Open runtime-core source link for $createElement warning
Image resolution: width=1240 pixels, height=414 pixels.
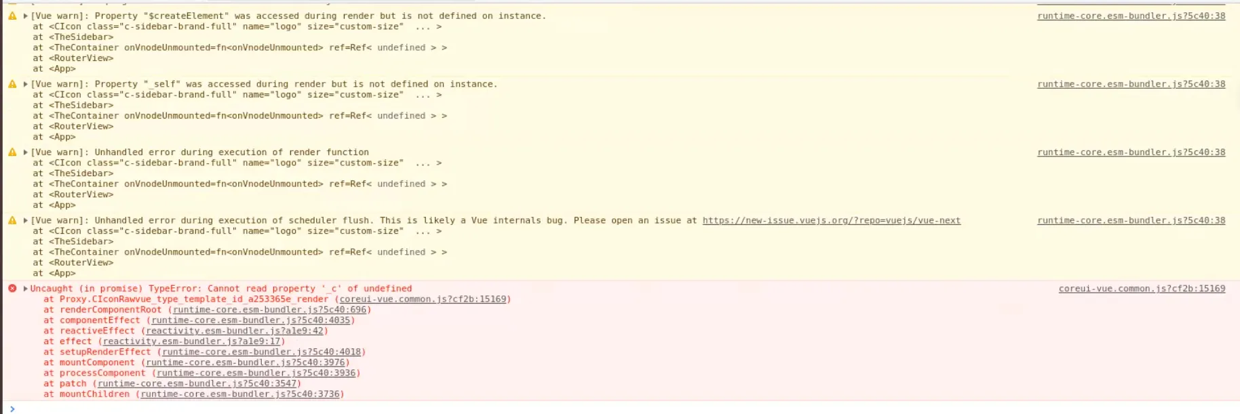point(1131,16)
